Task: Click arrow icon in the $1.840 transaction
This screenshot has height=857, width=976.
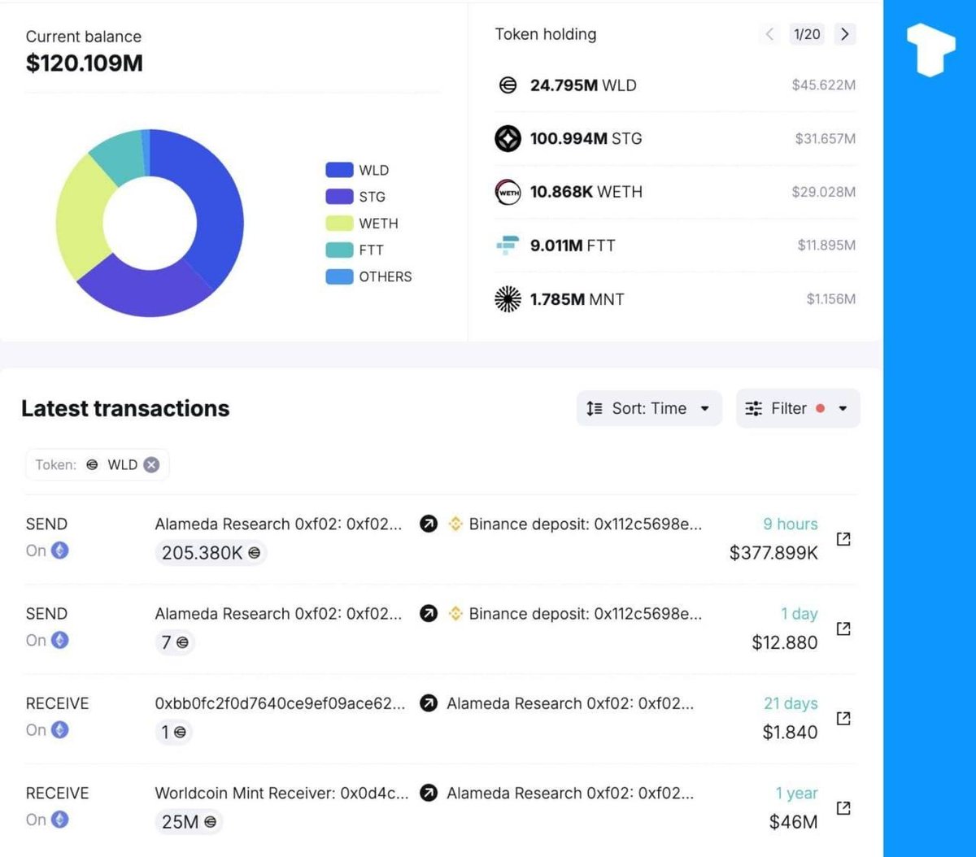Action: 429,703
